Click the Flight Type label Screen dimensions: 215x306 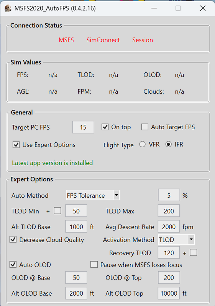coord(118,145)
